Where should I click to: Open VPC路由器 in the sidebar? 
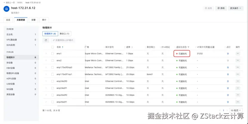[21, 40]
